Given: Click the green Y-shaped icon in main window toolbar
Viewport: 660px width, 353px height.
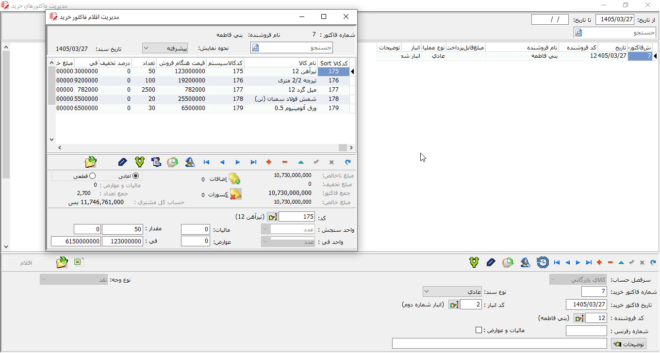Looking at the screenshot, I should coord(474,262).
